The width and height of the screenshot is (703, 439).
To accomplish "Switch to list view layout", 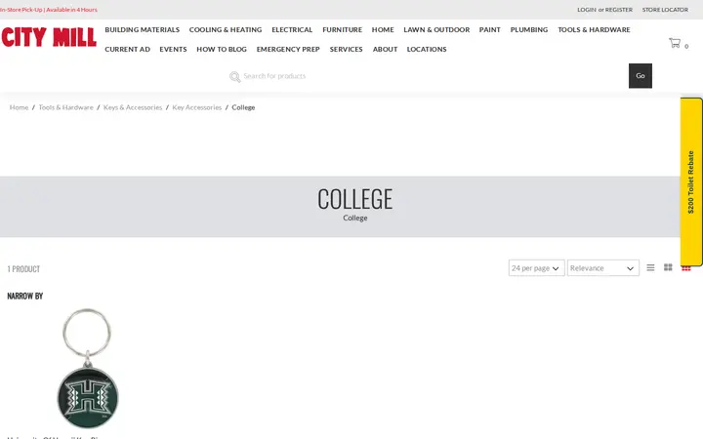I will tap(650, 267).
